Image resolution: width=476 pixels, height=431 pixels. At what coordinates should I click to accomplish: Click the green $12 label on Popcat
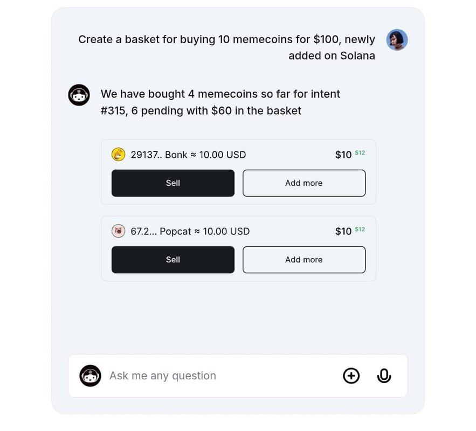pos(360,230)
